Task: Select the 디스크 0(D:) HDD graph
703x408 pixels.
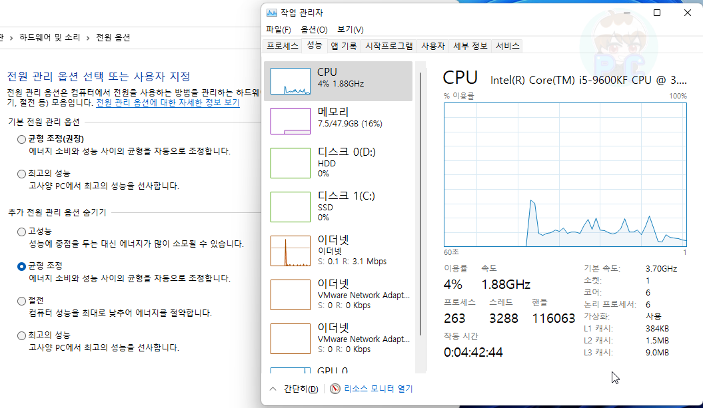Action: coord(291,163)
